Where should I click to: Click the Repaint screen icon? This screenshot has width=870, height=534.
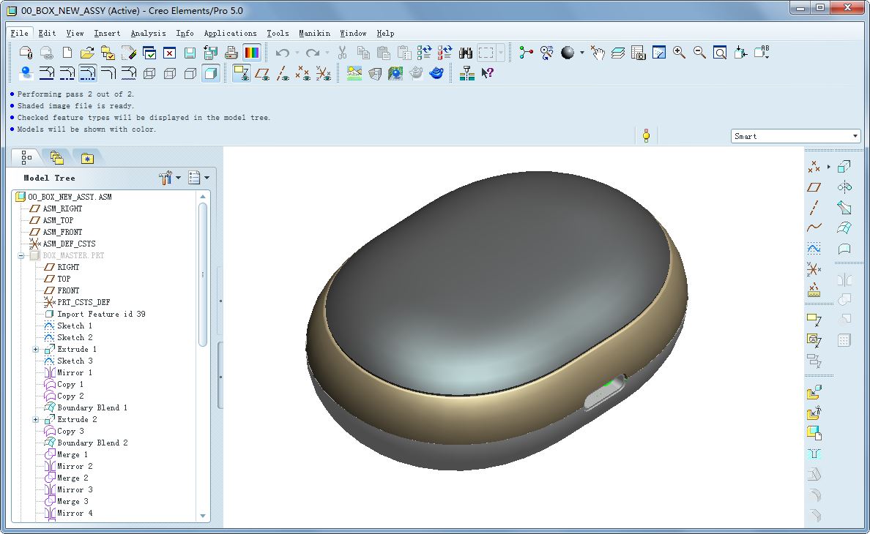click(658, 53)
